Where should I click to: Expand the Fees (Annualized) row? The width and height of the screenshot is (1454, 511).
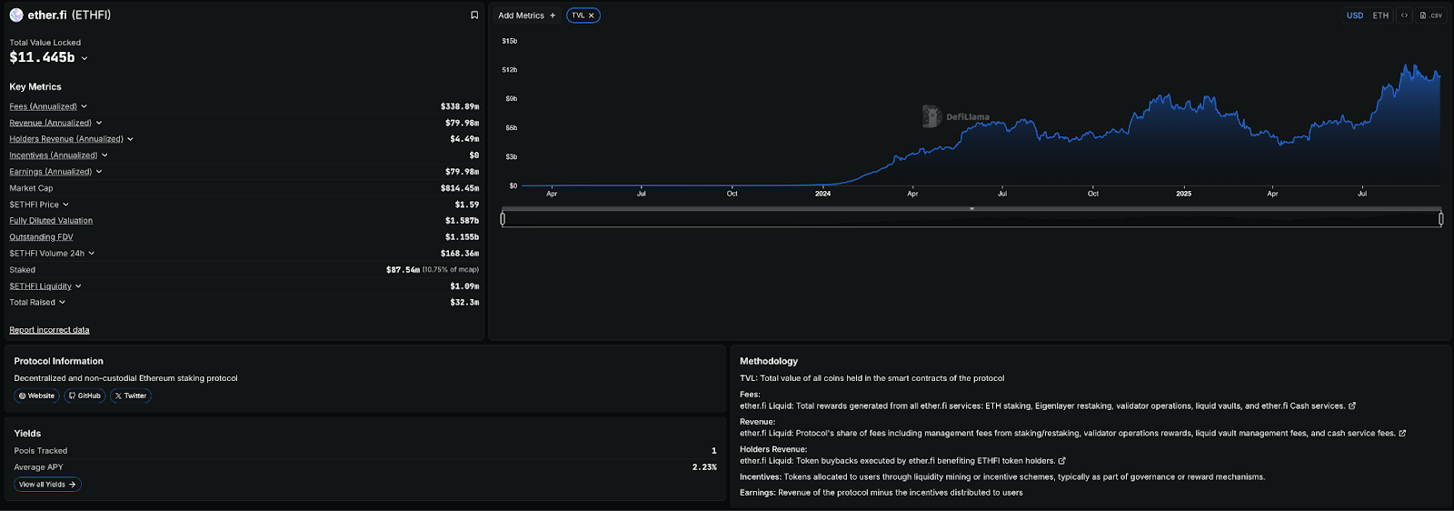coord(84,106)
